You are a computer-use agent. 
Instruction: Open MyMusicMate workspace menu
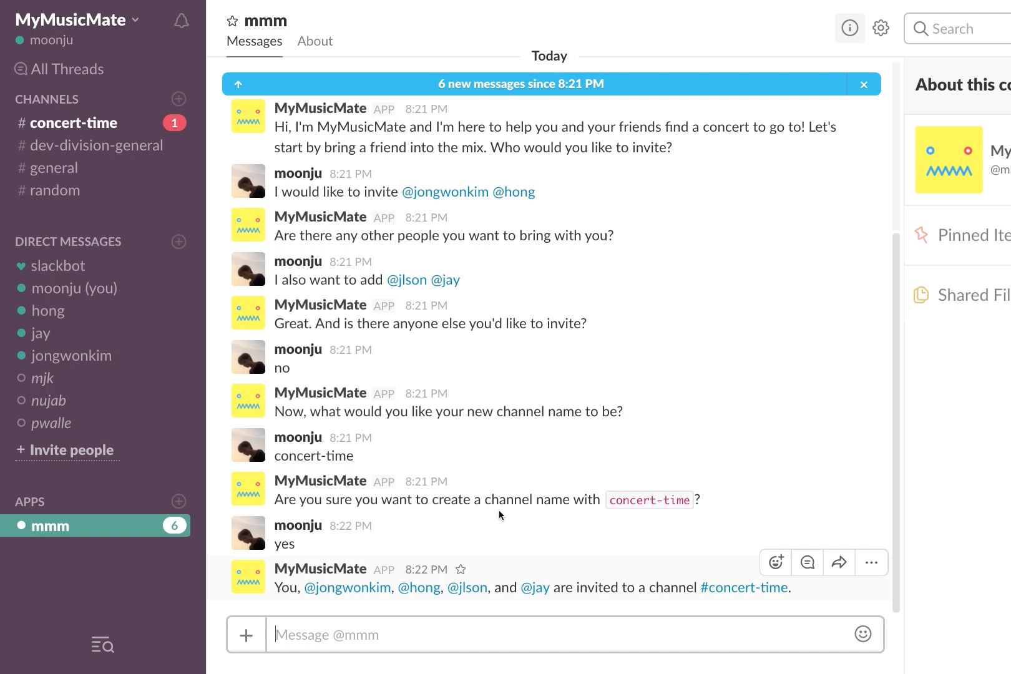click(x=77, y=20)
